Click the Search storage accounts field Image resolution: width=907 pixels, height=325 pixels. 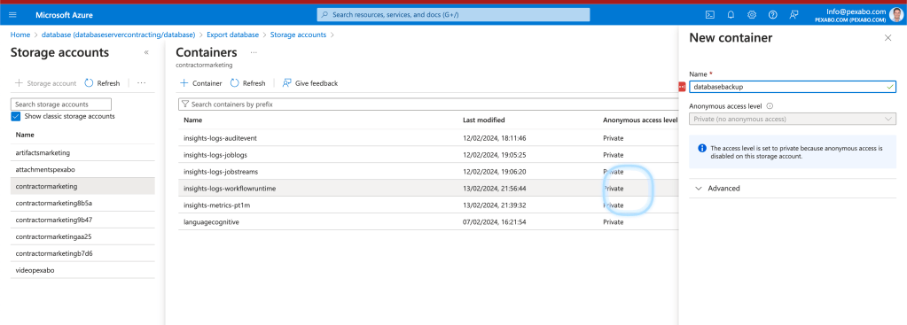61,104
